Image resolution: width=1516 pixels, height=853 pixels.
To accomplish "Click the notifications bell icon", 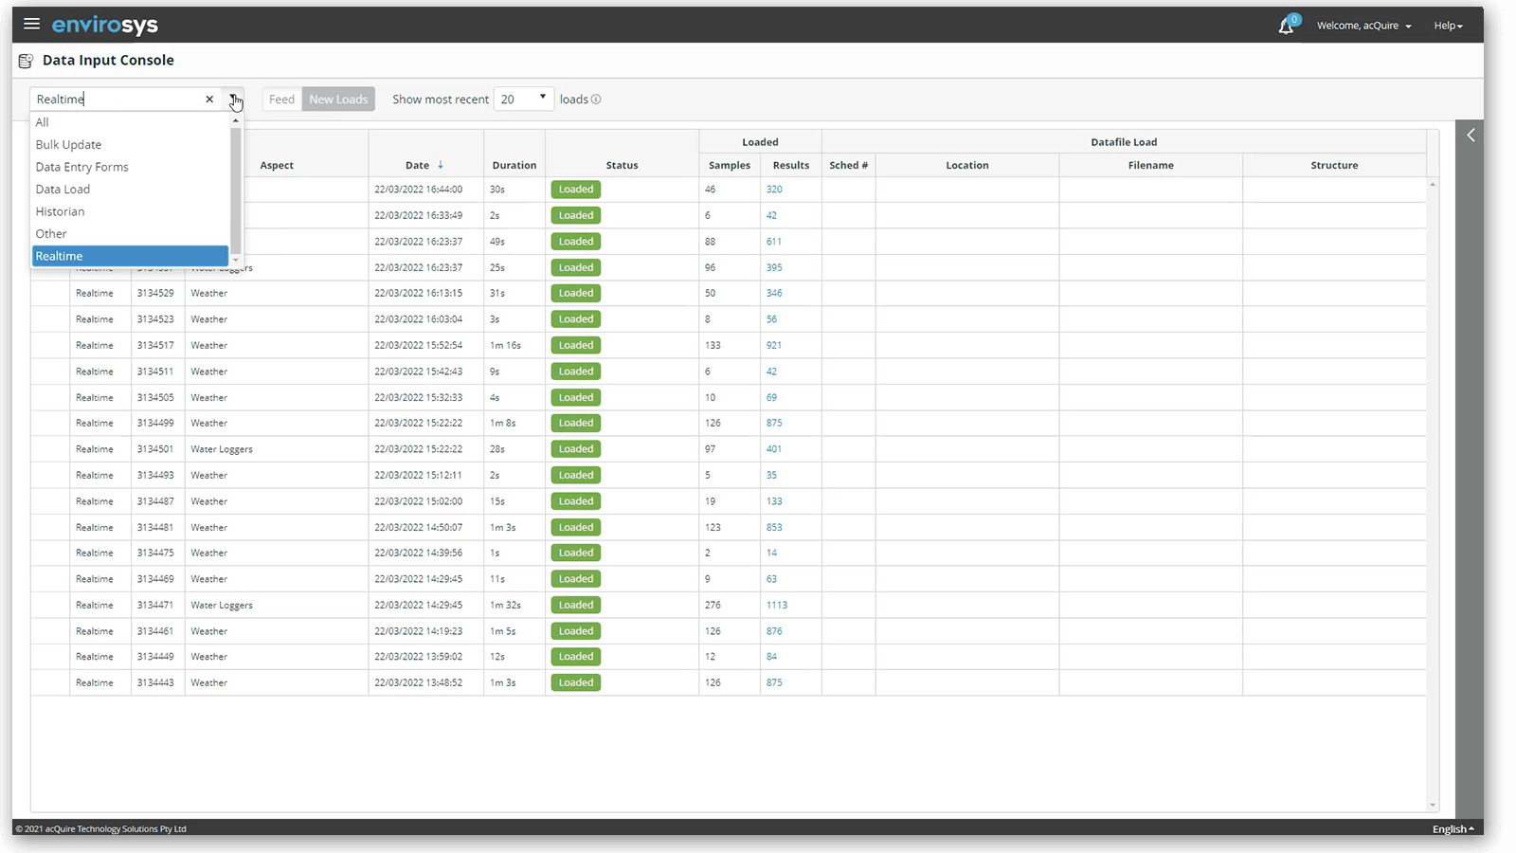I will pyautogui.click(x=1286, y=26).
